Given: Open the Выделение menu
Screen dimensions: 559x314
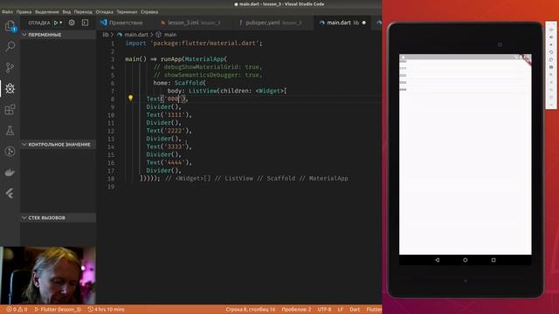Looking at the screenshot, I should tap(46, 11).
